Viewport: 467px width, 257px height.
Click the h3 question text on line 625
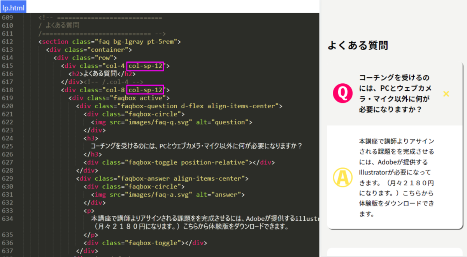pos(196,146)
